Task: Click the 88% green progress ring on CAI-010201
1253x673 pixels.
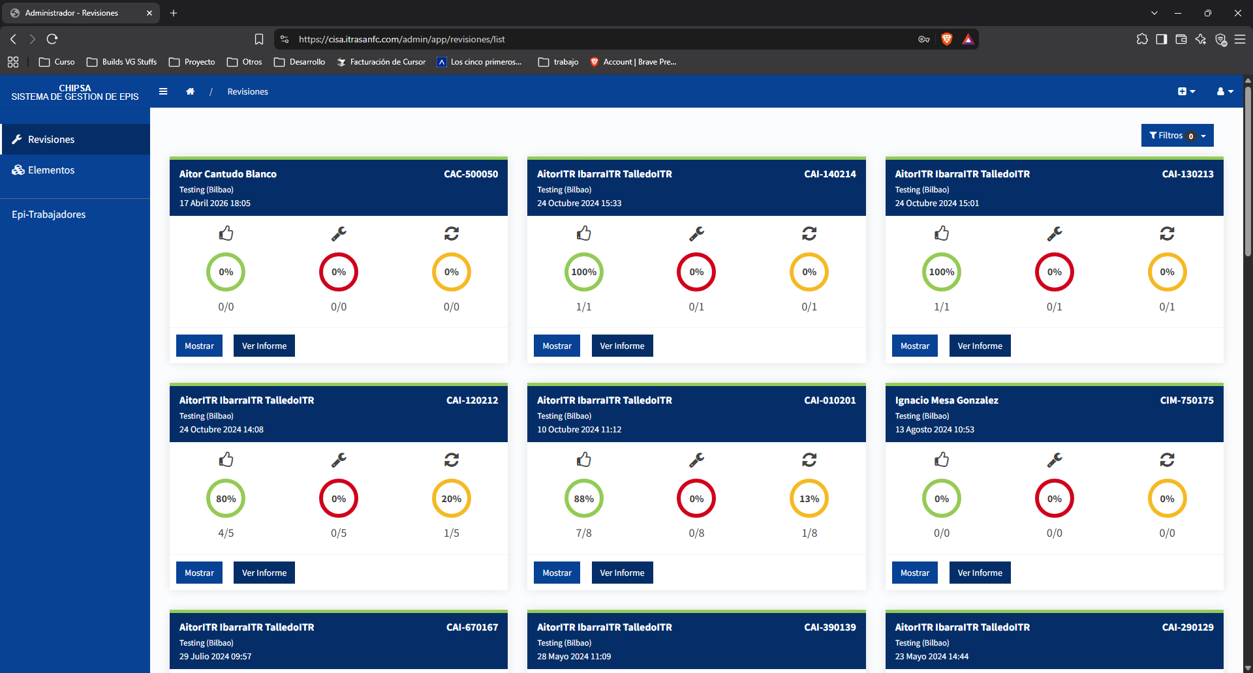Action: coord(584,499)
